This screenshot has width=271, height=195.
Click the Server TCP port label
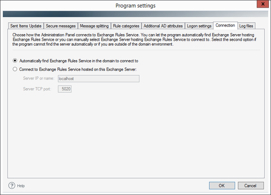(x=37, y=89)
